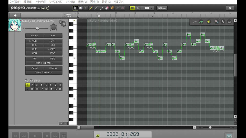246x138 pixels.
Task: Click the Cross Synthesis button
Action: [44, 72]
